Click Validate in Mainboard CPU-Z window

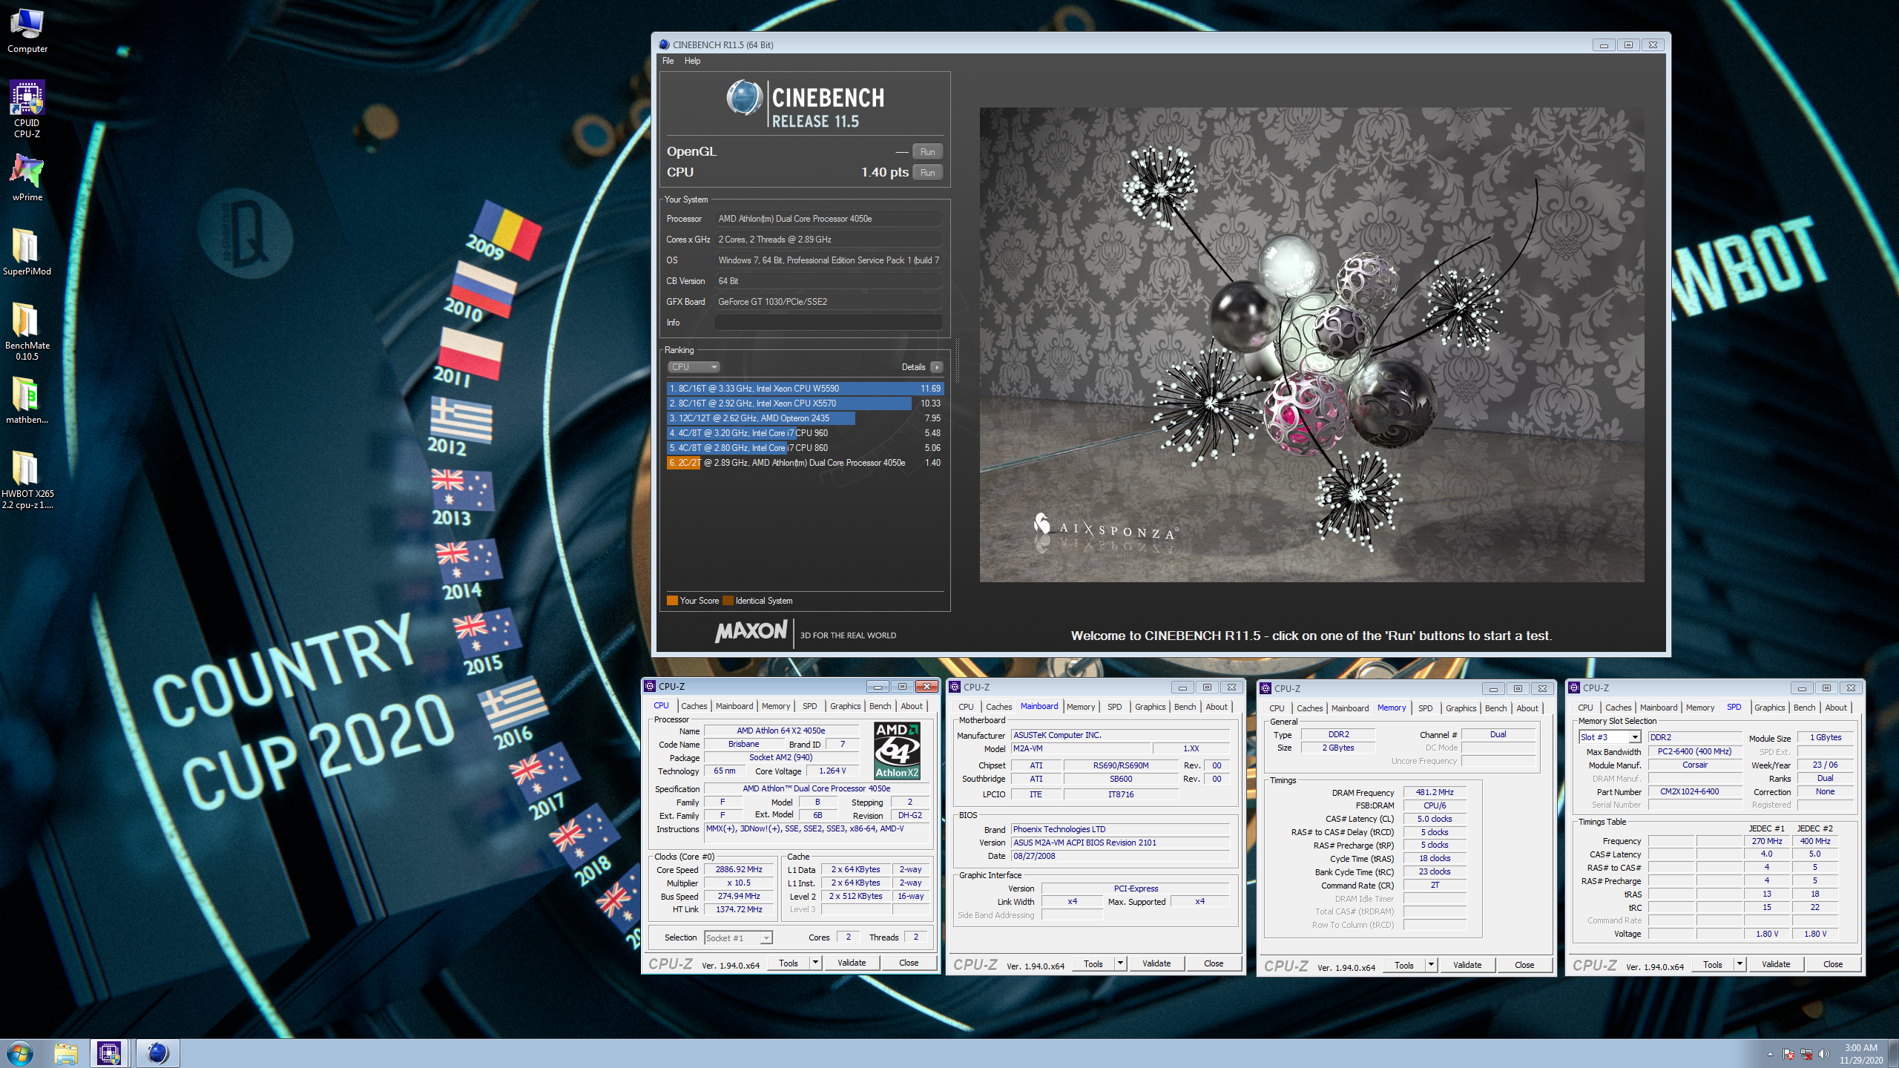(1156, 963)
